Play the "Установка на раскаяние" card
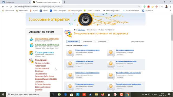The height and width of the screenshot is (97, 173). click(x=111, y=53)
